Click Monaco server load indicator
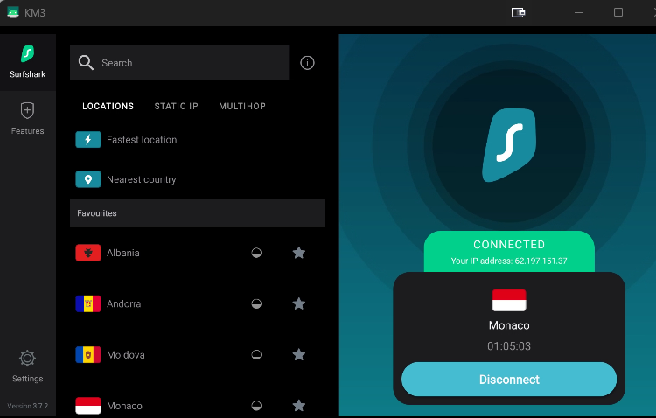Screen dimensions: 656x418 (256, 406)
